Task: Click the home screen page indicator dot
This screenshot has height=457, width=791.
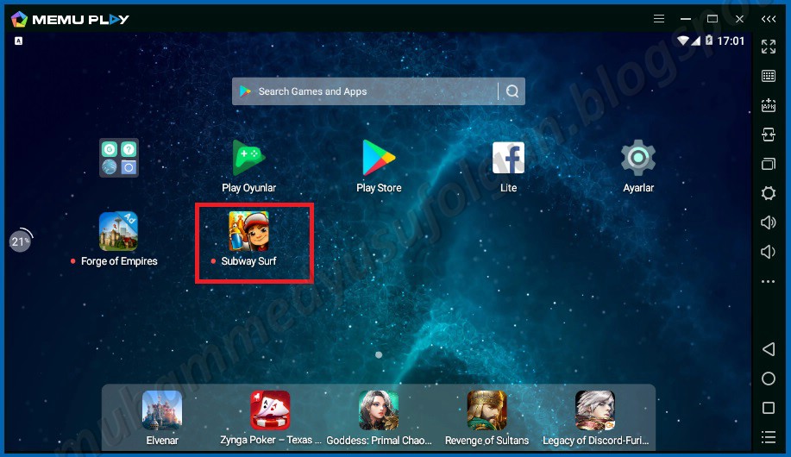Action: point(379,355)
